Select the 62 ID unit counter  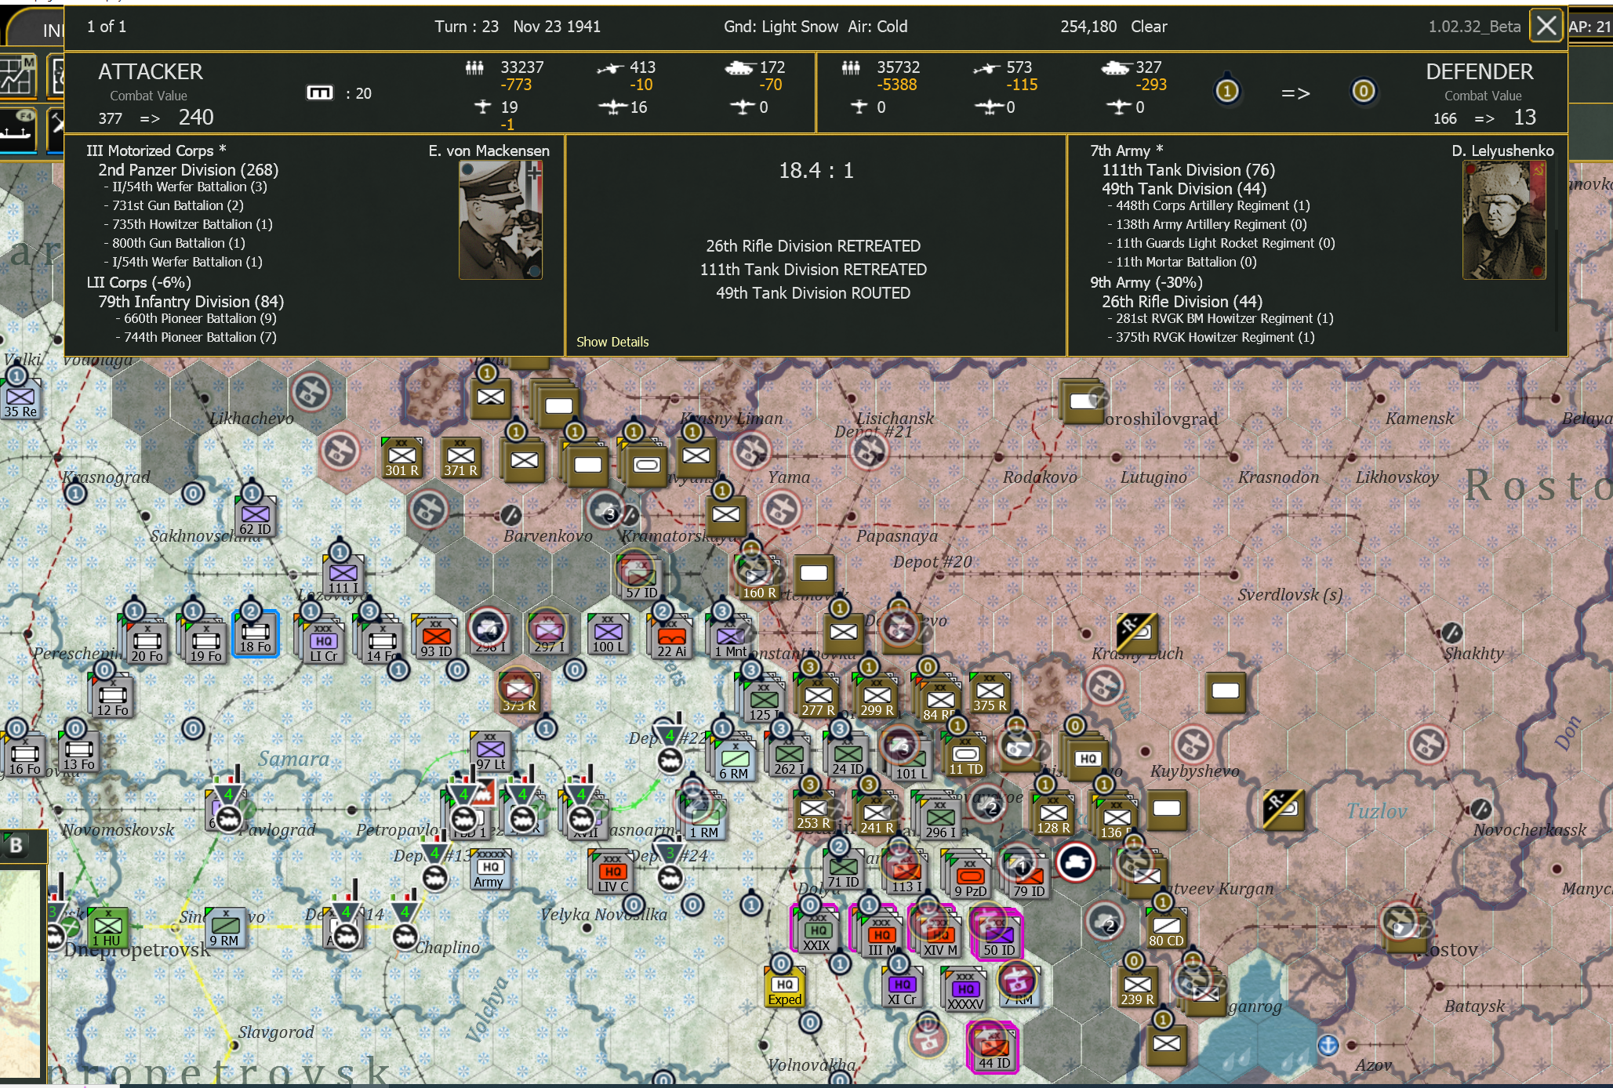point(256,517)
